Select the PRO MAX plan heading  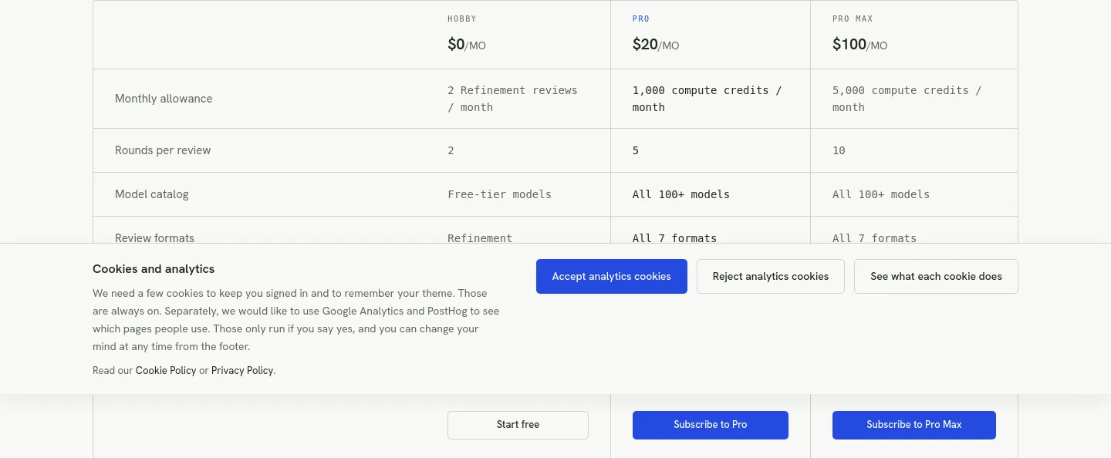pos(853,19)
